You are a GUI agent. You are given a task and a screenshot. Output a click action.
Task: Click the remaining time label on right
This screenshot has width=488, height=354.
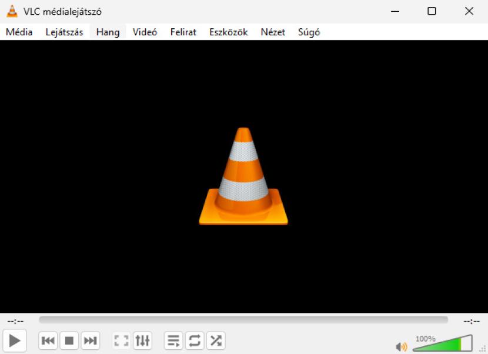pos(472,321)
